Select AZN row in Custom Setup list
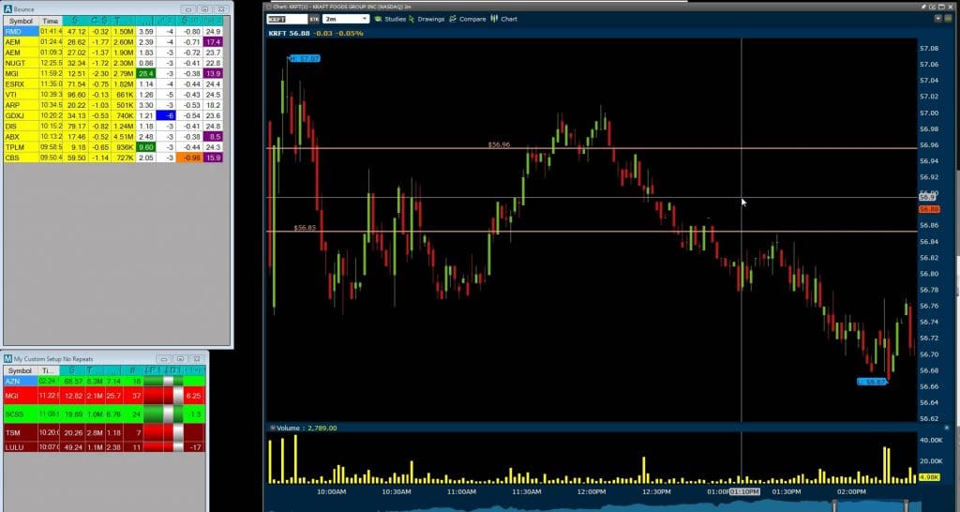The height and width of the screenshot is (512, 960). (104, 381)
